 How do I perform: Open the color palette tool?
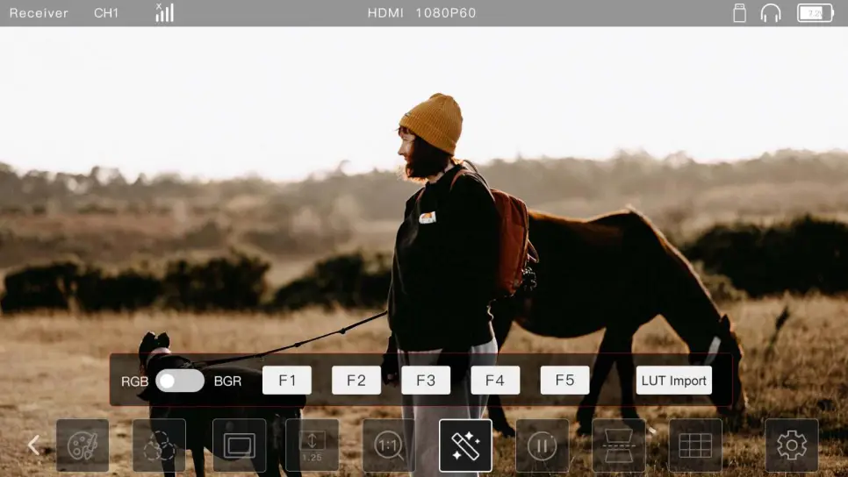coord(83,445)
